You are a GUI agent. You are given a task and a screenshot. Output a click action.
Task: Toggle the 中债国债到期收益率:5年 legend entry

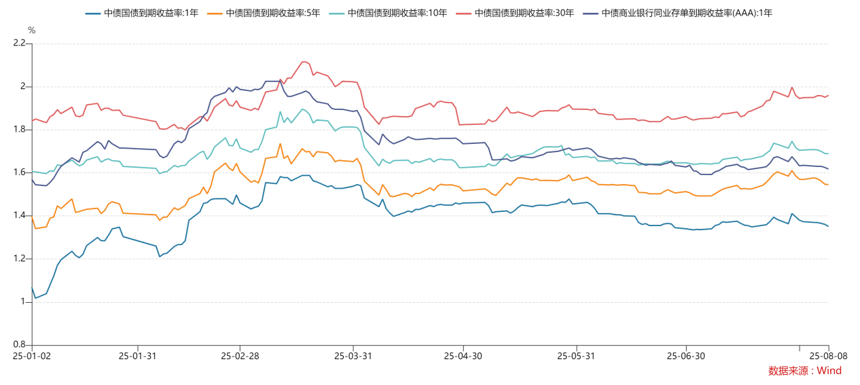click(x=264, y=13)
